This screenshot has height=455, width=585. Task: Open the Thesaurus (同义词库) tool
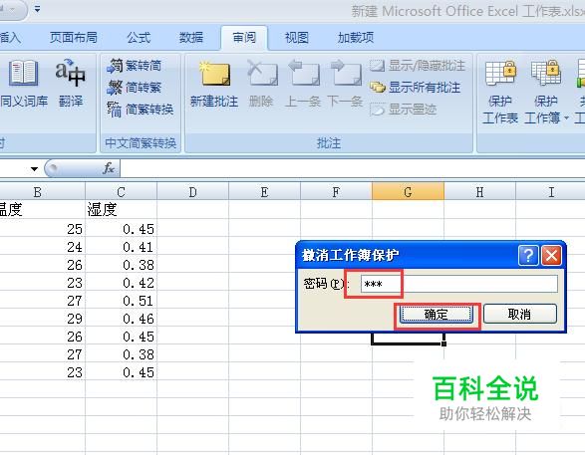[x=24, y=83]
